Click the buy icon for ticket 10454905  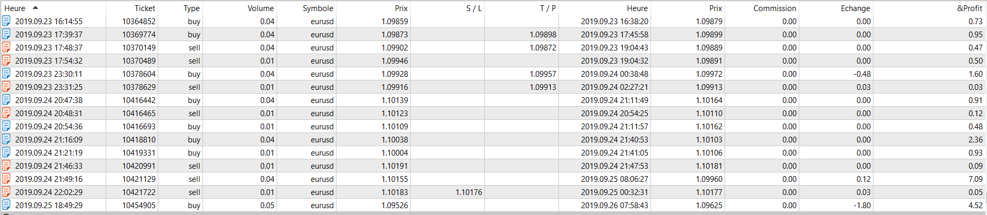[x=6, y=205]
